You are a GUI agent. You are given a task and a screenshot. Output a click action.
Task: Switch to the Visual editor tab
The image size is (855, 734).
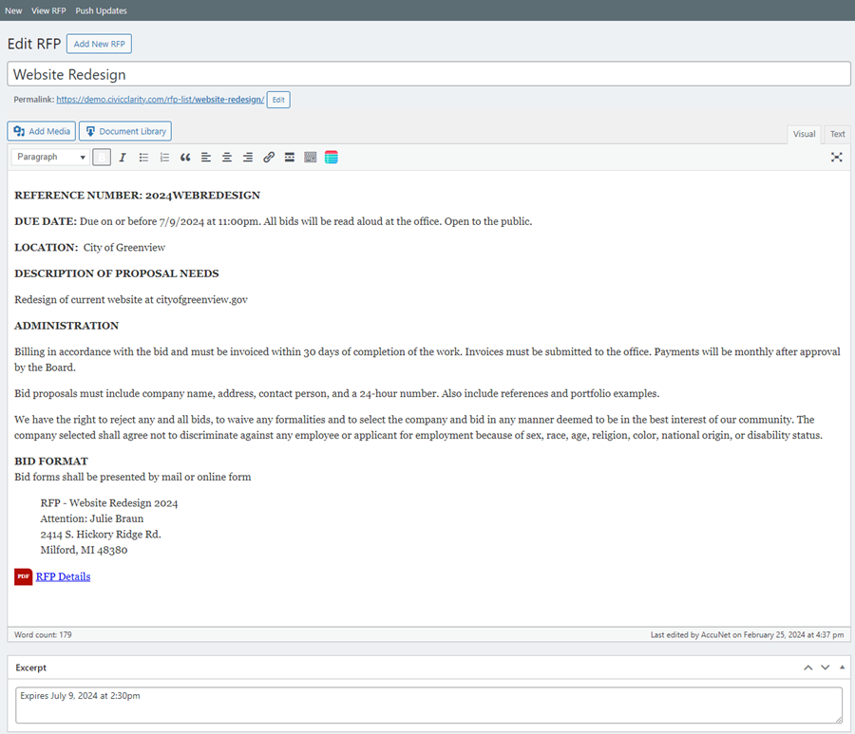pyautogui.click(x=804, y=134)
